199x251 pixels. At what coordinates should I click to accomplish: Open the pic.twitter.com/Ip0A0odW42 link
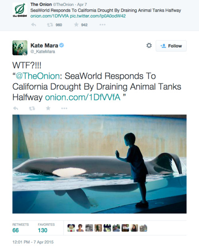pyautogui.click(x=98, y=16)
